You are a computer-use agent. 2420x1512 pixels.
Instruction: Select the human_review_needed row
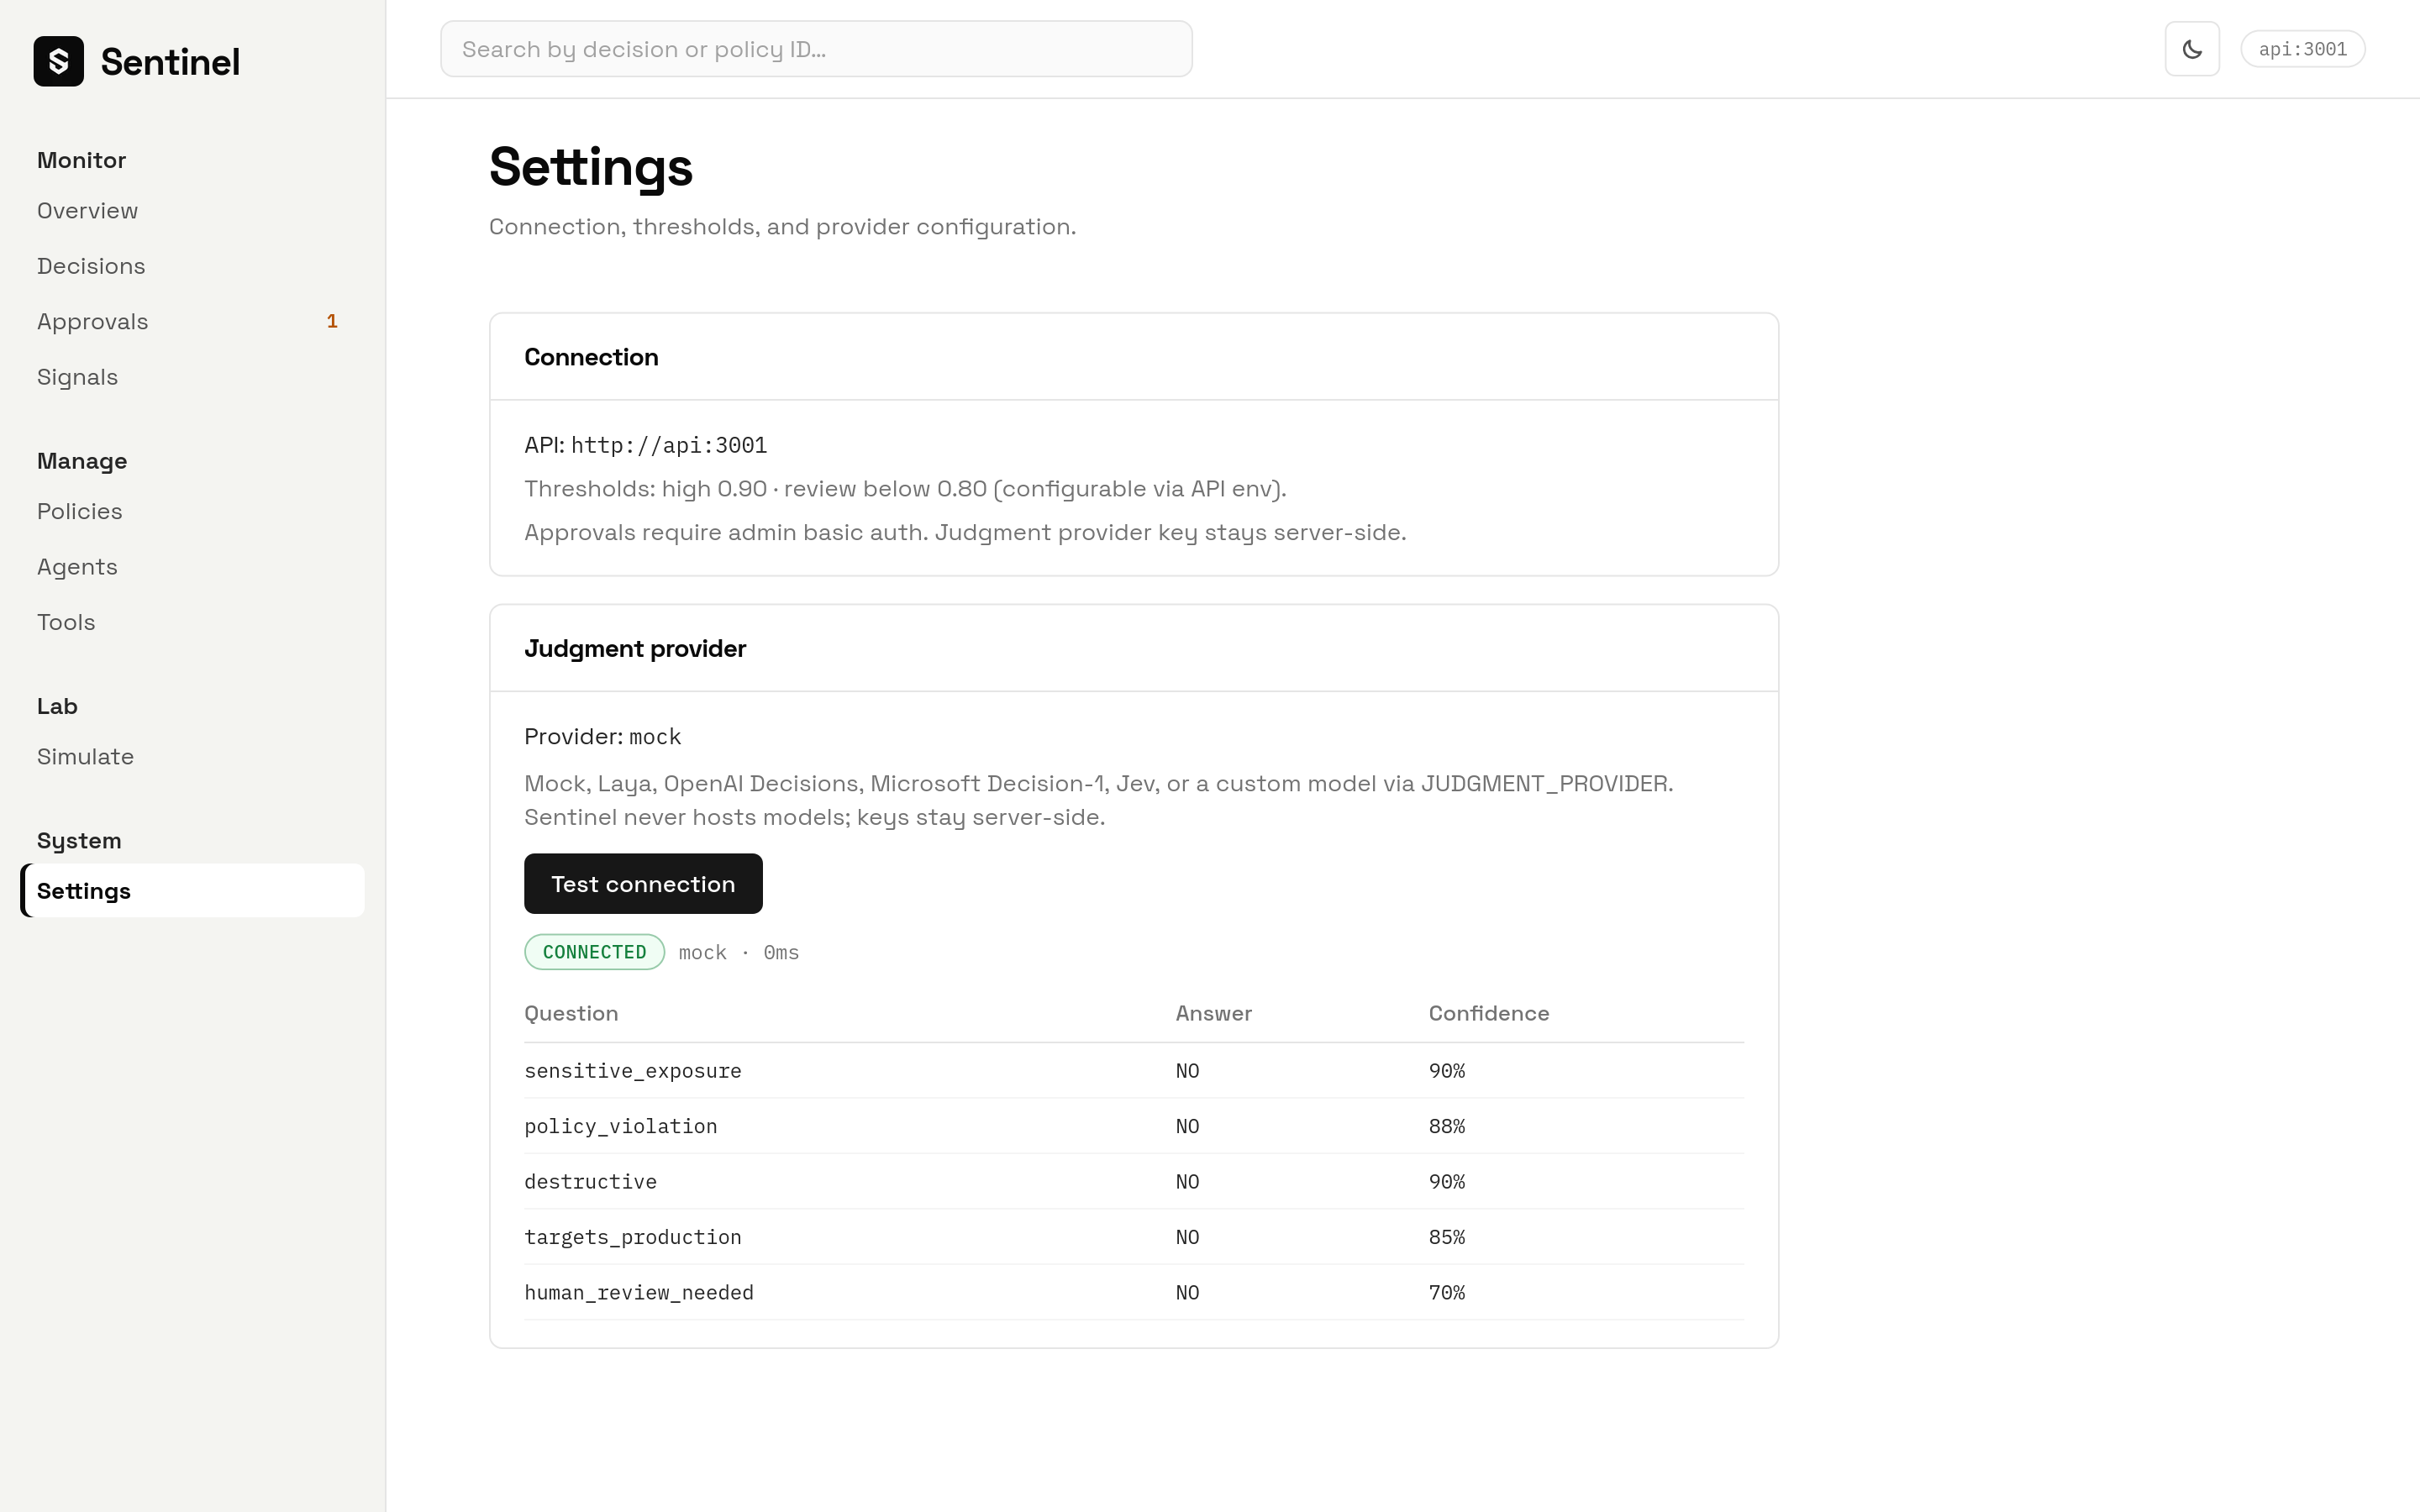[1133, 1293]
